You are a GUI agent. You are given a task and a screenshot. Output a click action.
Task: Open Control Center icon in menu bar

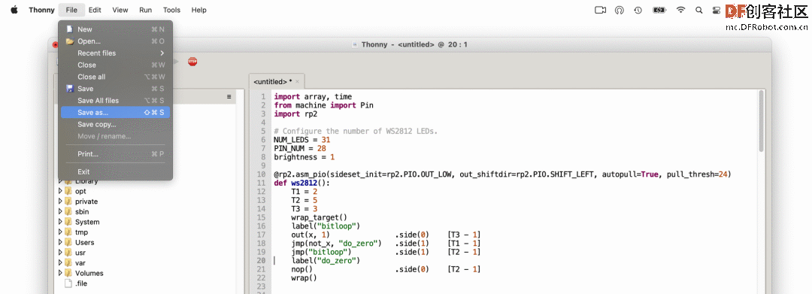(x=717, y=10)
